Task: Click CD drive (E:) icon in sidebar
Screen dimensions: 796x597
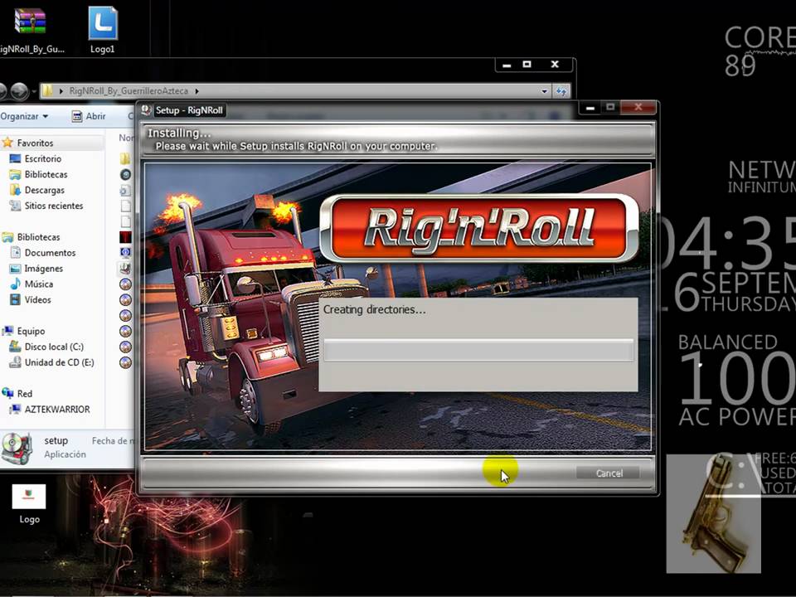Action: point(15,362)
